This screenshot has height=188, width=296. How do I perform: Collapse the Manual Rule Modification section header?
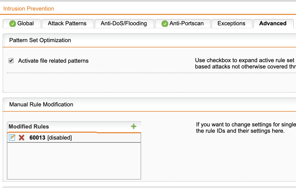pos(150,105)
